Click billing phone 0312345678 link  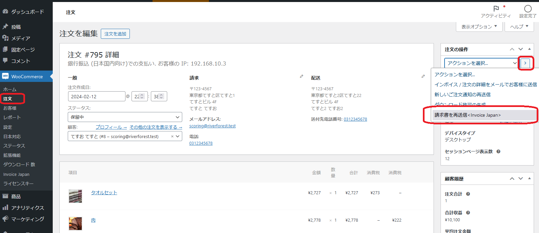[201, 143]
